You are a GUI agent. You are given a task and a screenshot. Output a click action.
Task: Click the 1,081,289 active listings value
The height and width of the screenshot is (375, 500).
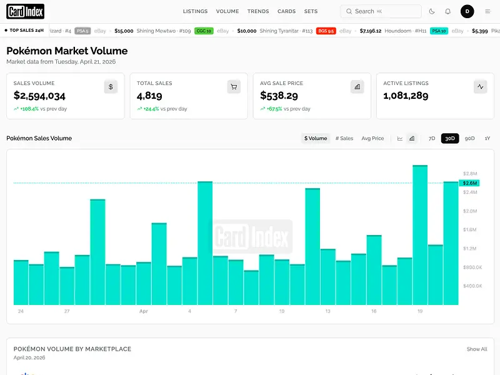point(406,96)
